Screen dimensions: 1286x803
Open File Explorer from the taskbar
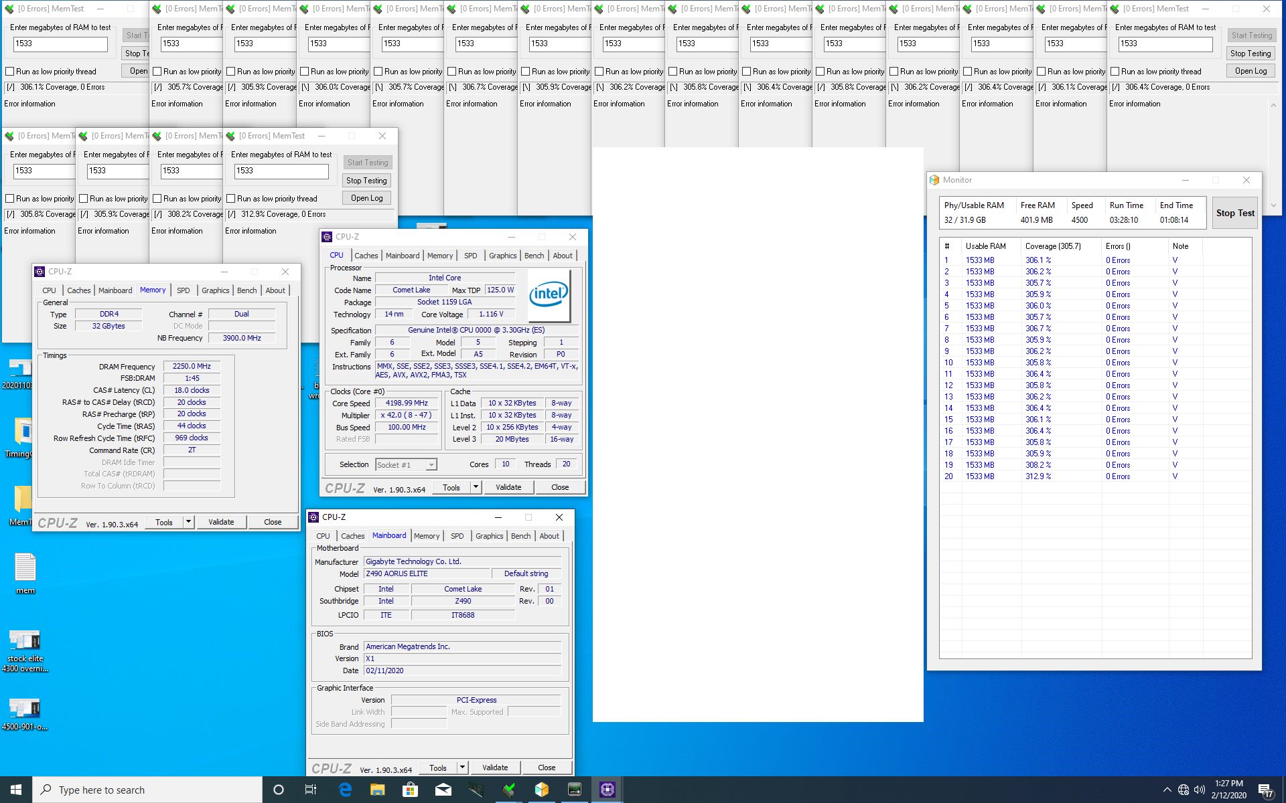(378, 790)
